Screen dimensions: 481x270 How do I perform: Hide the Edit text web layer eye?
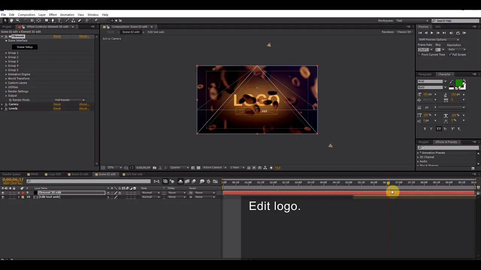pyautogui.click(x=3, y=197)
